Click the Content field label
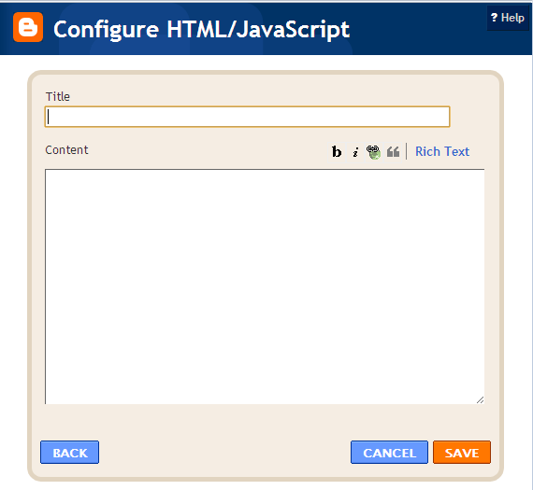 (x=66, y=149)
